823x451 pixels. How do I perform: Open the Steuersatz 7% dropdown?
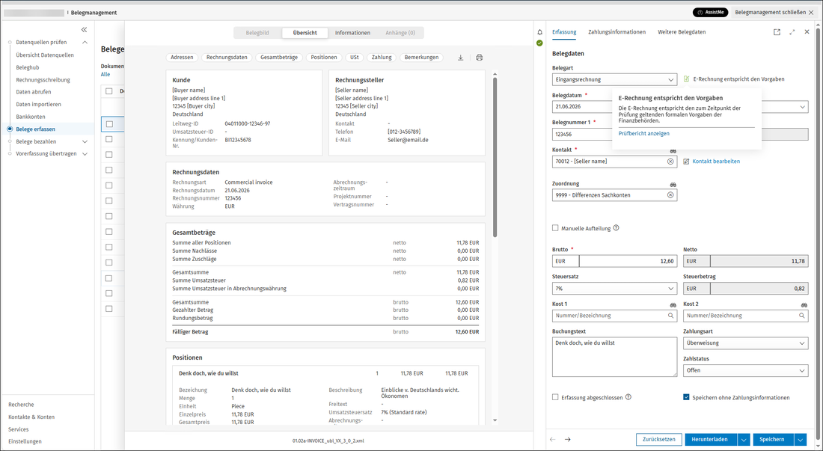coord(614,289)
